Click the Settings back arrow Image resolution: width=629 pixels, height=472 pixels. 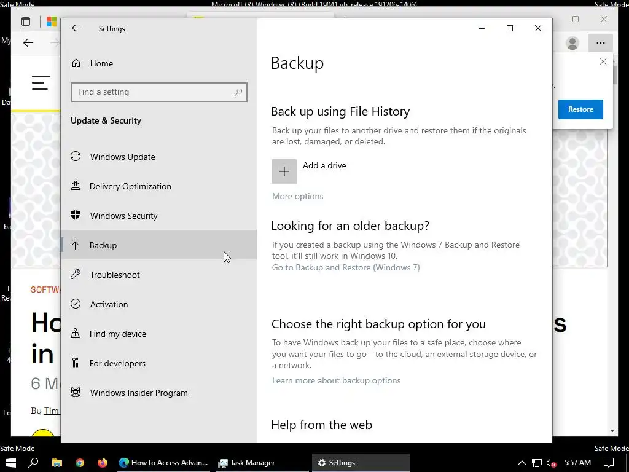tap(76, 28)
